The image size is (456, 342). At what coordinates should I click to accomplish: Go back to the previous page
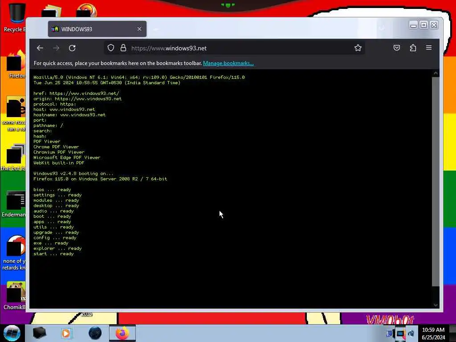click(40, 48)
